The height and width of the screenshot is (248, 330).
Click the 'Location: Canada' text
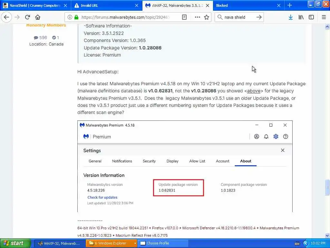pyautogui.click(x=46, y=44)
